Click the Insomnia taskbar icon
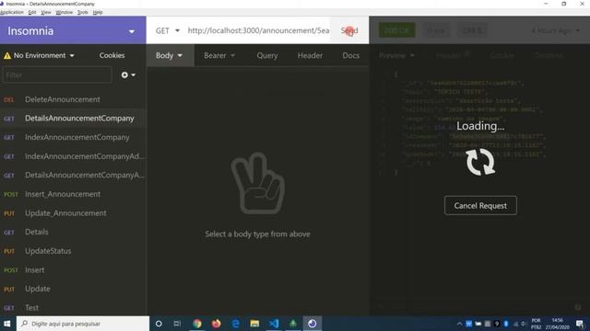This screenshot has height=331, width=590. point(313,324)
